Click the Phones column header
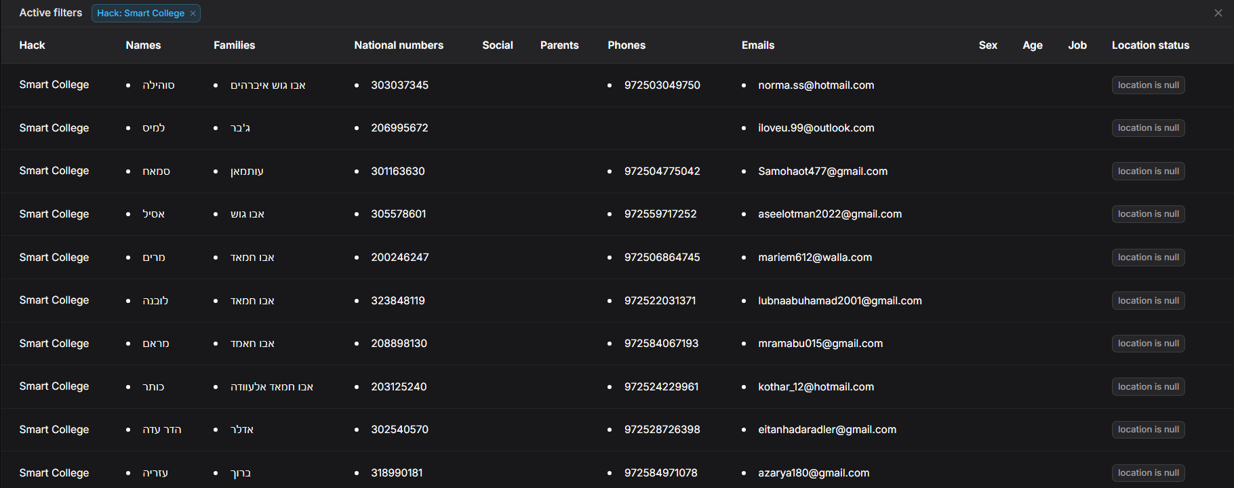 pos(626,45)
